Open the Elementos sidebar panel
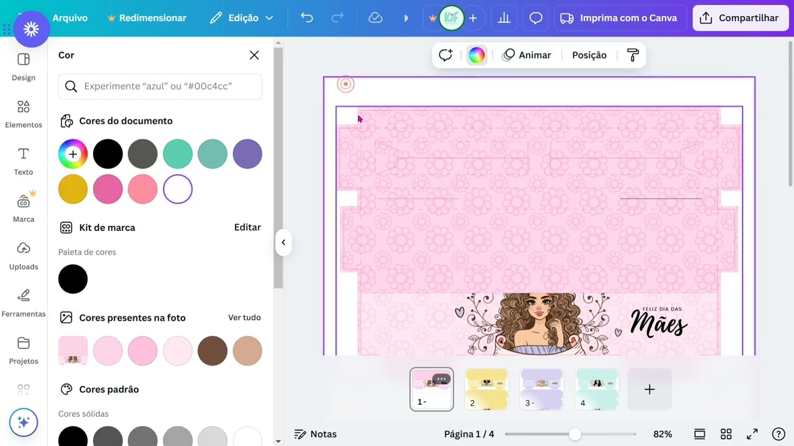Viewport: 794px width, 446px height. [24, 115]
